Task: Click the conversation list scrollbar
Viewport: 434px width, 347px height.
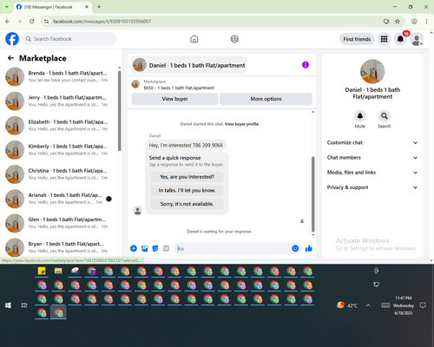Action: point(119,111)
